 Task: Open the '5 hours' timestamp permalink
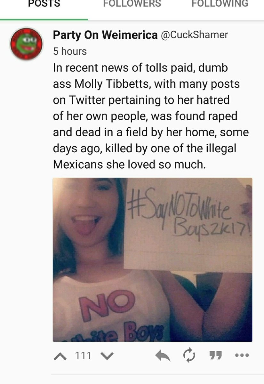point(70,51)
